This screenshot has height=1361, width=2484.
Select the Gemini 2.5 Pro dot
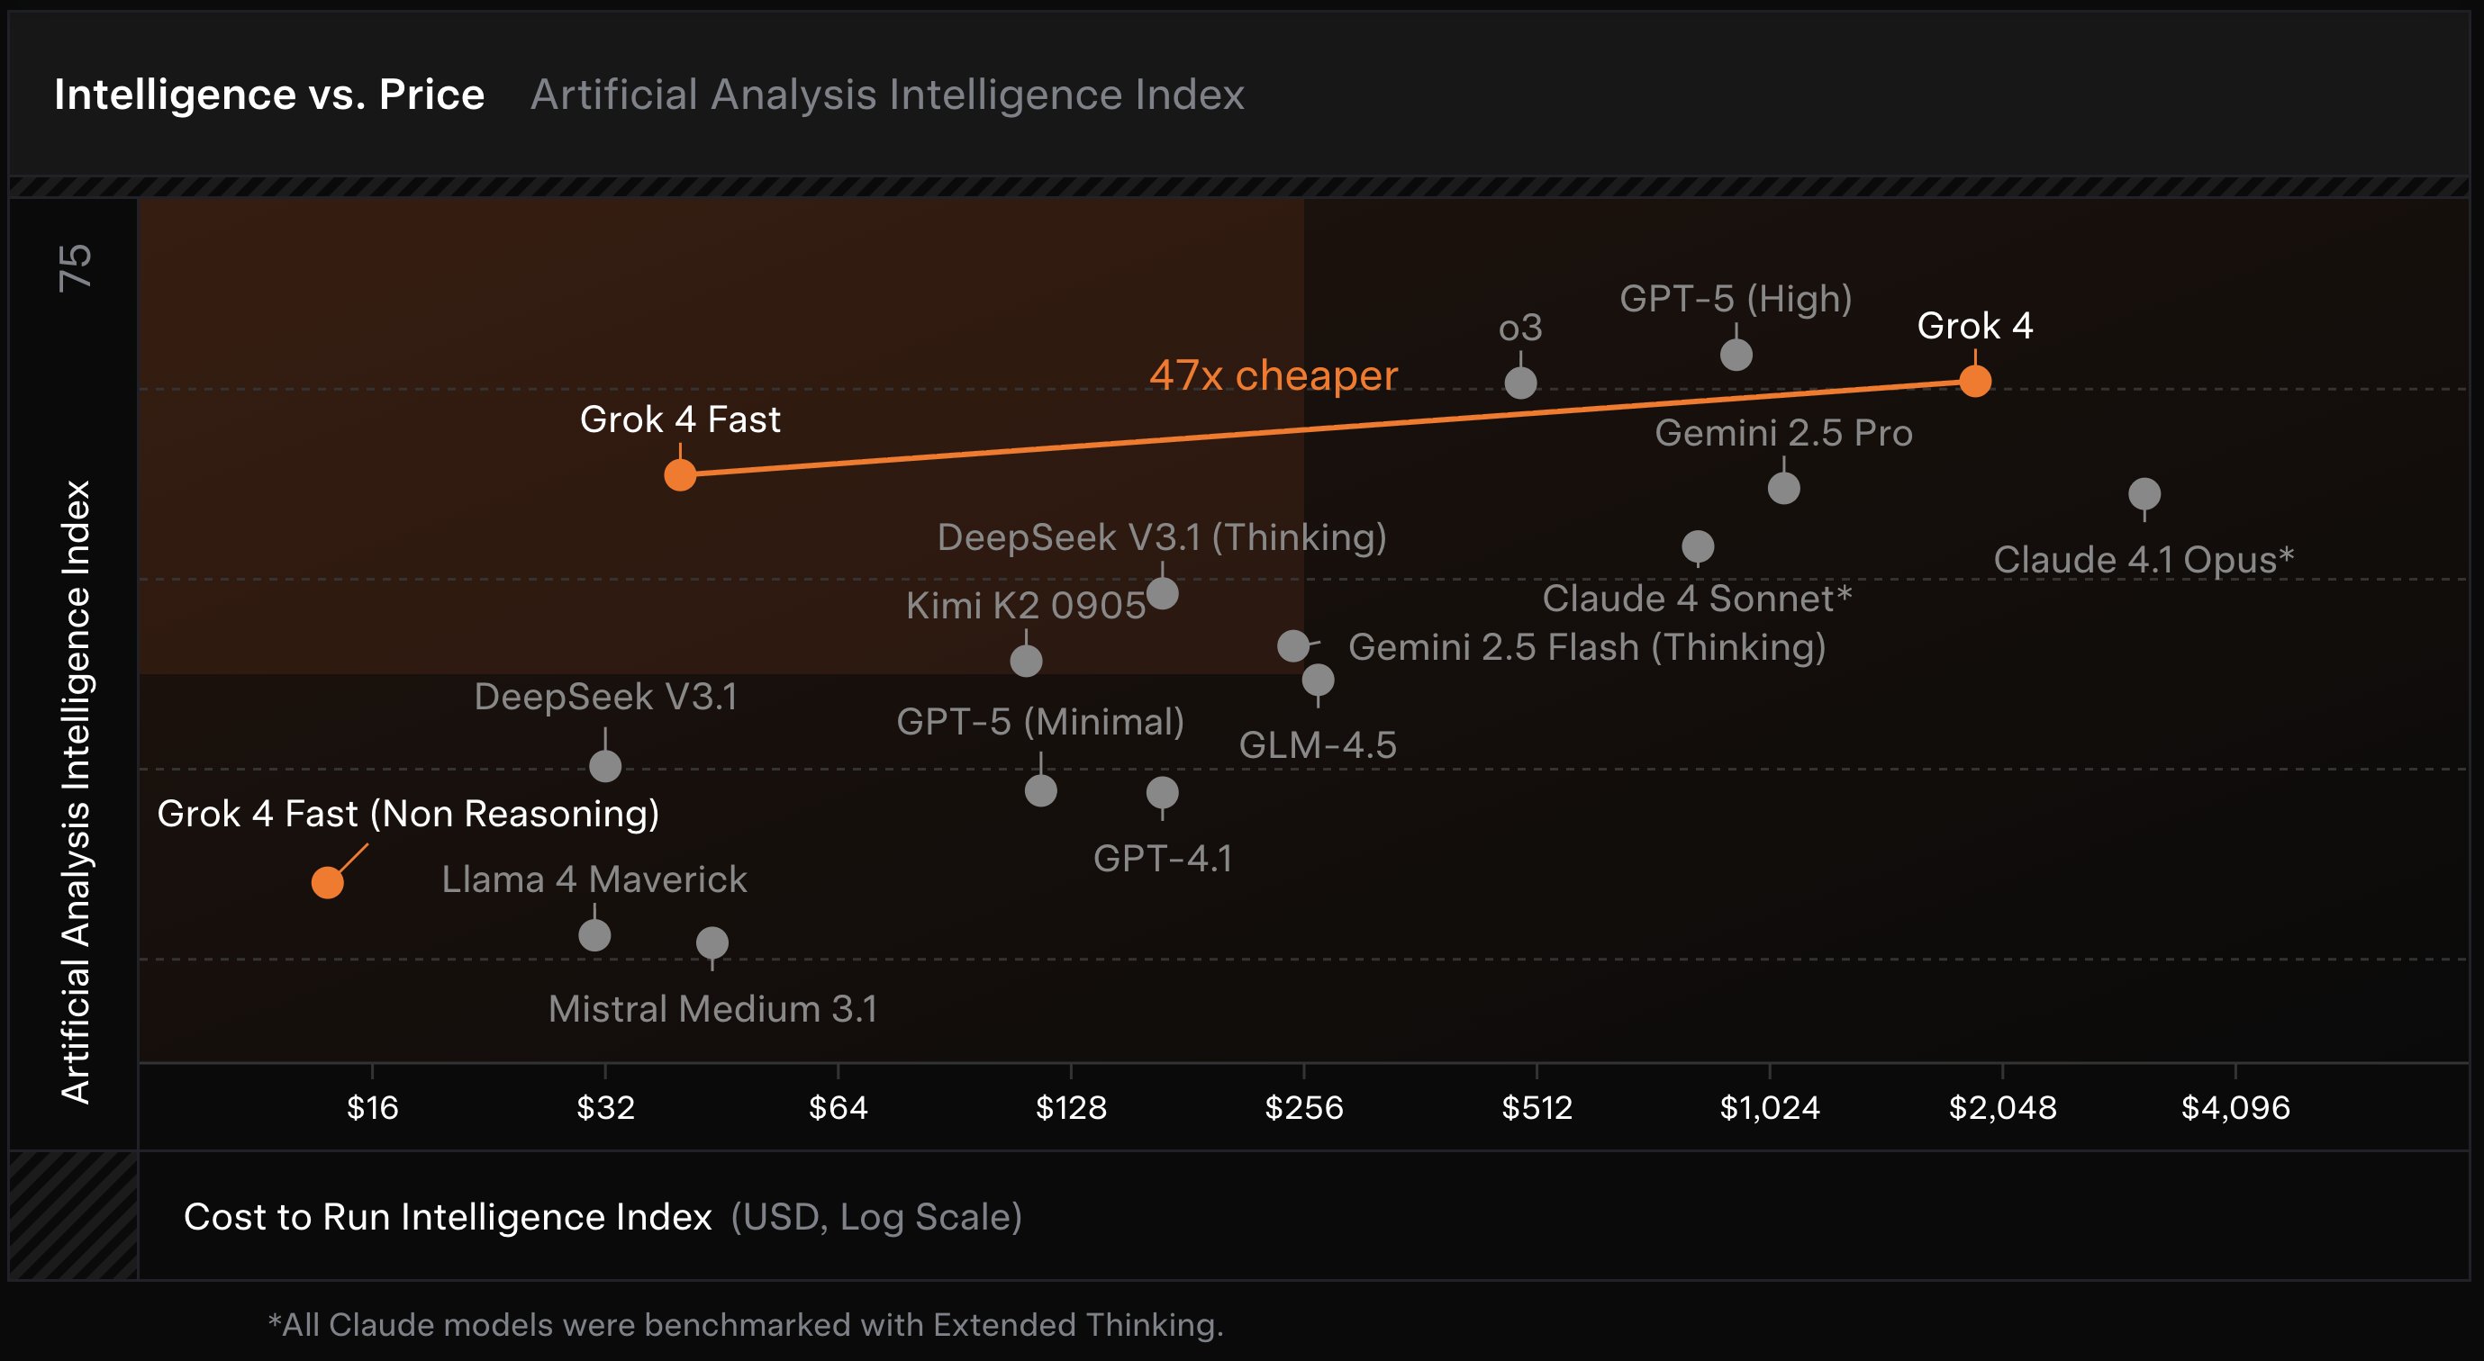click(x=1784, y=488)
